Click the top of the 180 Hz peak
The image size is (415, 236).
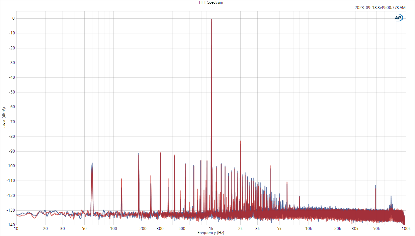click(139, 154)
